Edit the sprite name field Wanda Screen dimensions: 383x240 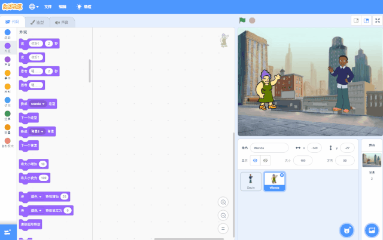coord(269,148)
